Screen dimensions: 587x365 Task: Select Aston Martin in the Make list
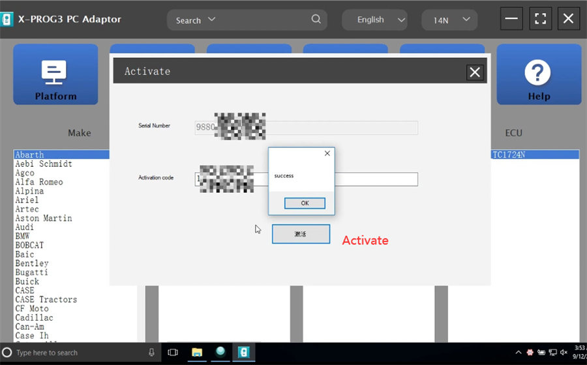[x=44, y=218]
